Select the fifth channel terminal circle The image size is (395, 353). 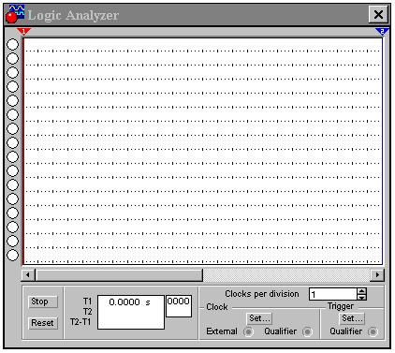pos(13,100)
